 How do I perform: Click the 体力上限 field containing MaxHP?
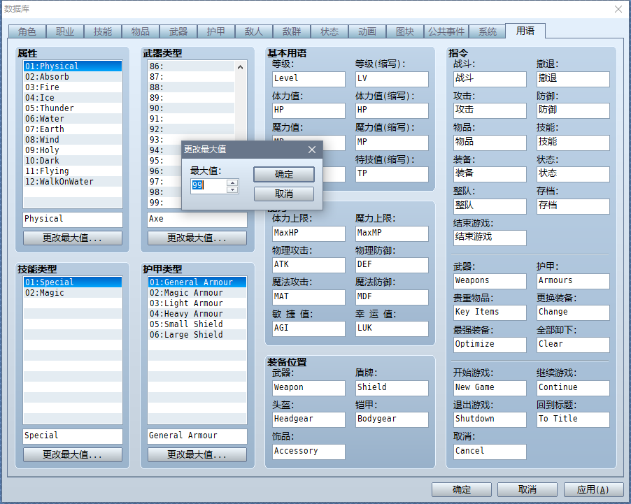pyautogui.click(x=309, y=233)
